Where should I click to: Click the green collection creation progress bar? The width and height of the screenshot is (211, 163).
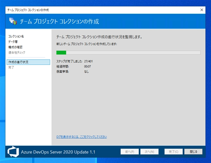click(x=128, y=53)
